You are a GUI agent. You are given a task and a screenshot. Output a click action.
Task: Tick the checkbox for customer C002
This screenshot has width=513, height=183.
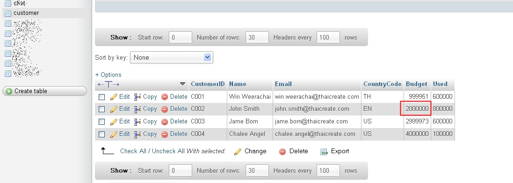click(x=102, y=109)
